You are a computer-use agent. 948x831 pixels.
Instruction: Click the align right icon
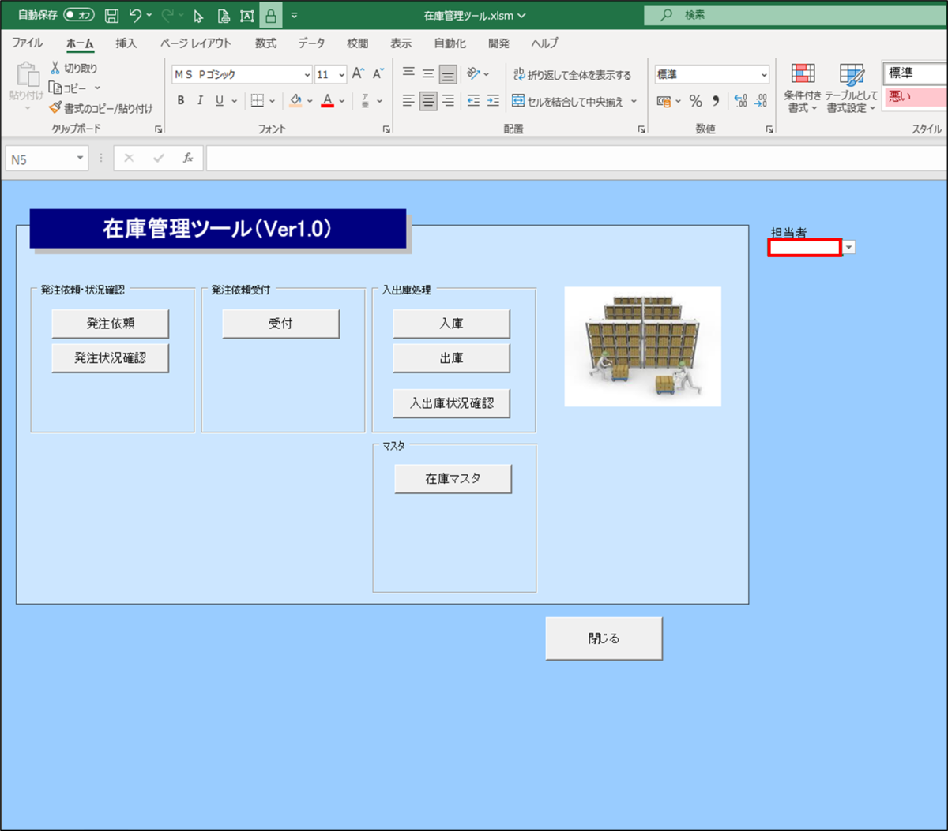point(448,101)
